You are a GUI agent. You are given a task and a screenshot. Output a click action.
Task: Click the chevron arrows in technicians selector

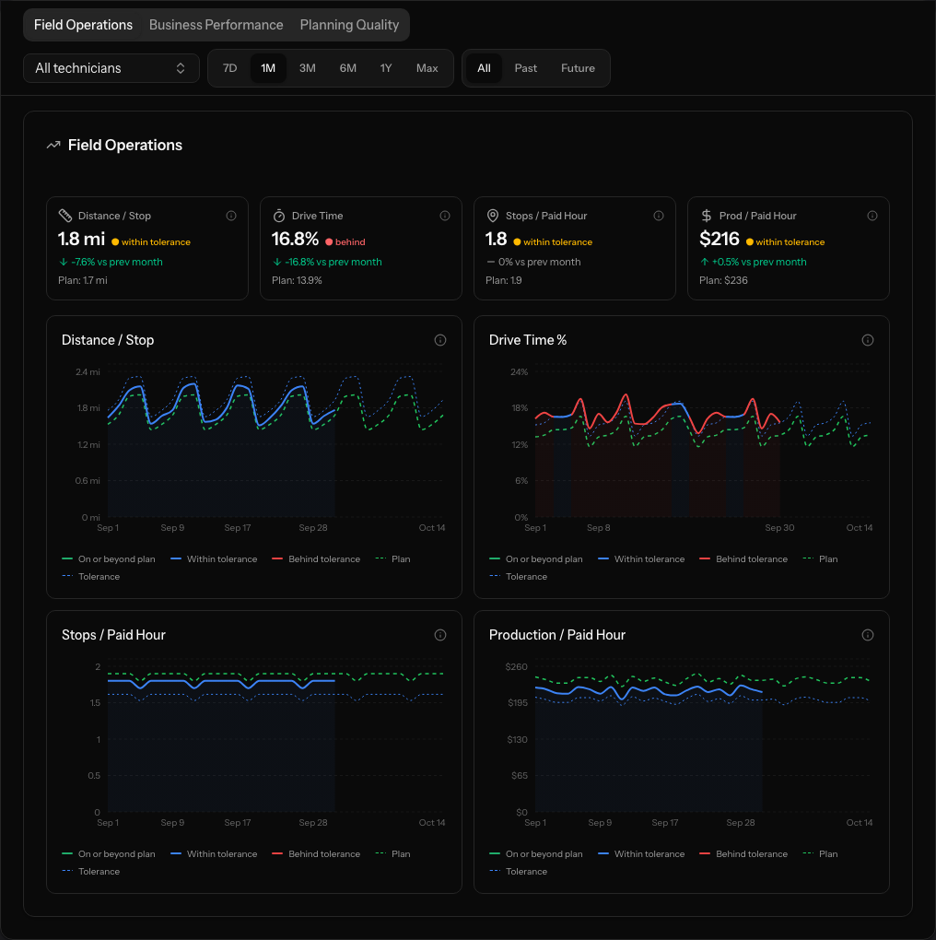pos(181,68)
